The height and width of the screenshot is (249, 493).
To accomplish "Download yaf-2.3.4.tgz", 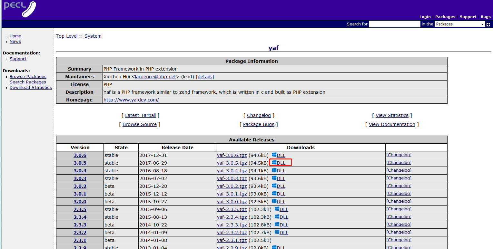I will [x=232, y=217].
